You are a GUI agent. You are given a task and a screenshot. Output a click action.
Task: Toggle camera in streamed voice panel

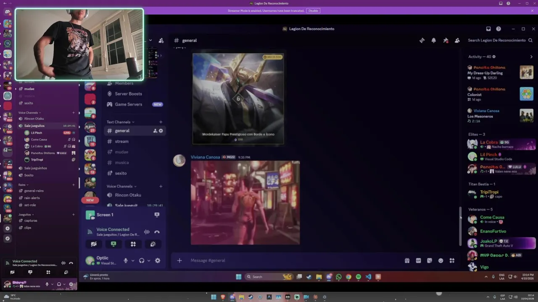click(94, 244)
